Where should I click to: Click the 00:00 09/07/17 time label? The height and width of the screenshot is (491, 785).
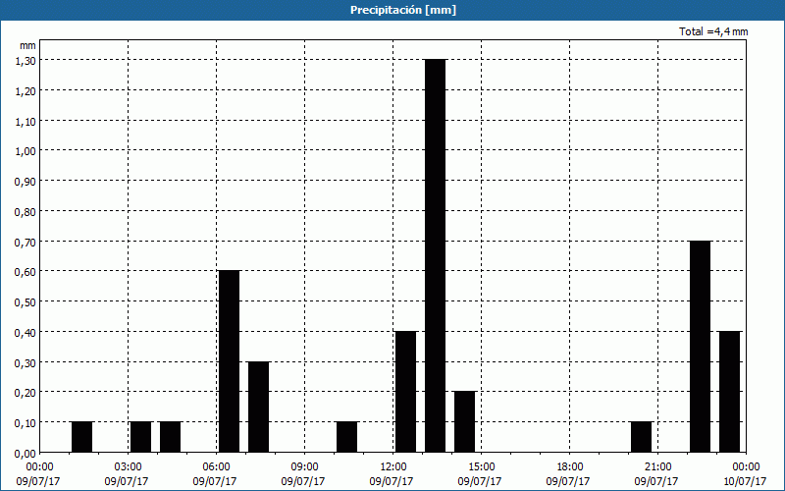38,474
